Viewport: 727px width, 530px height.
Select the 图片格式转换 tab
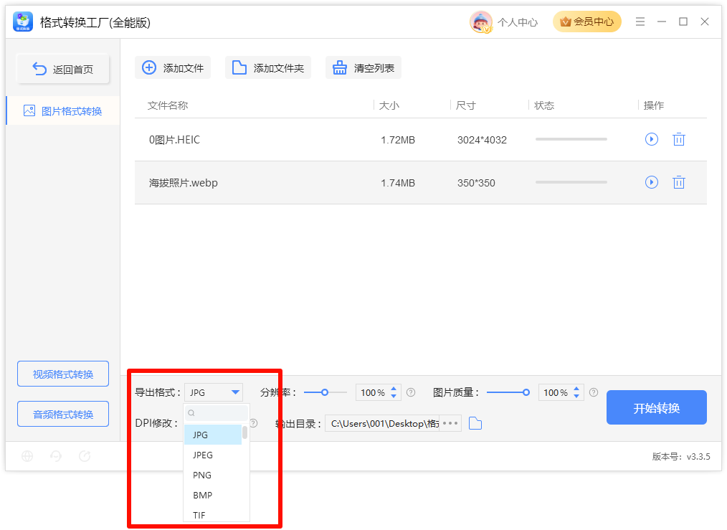63,111
